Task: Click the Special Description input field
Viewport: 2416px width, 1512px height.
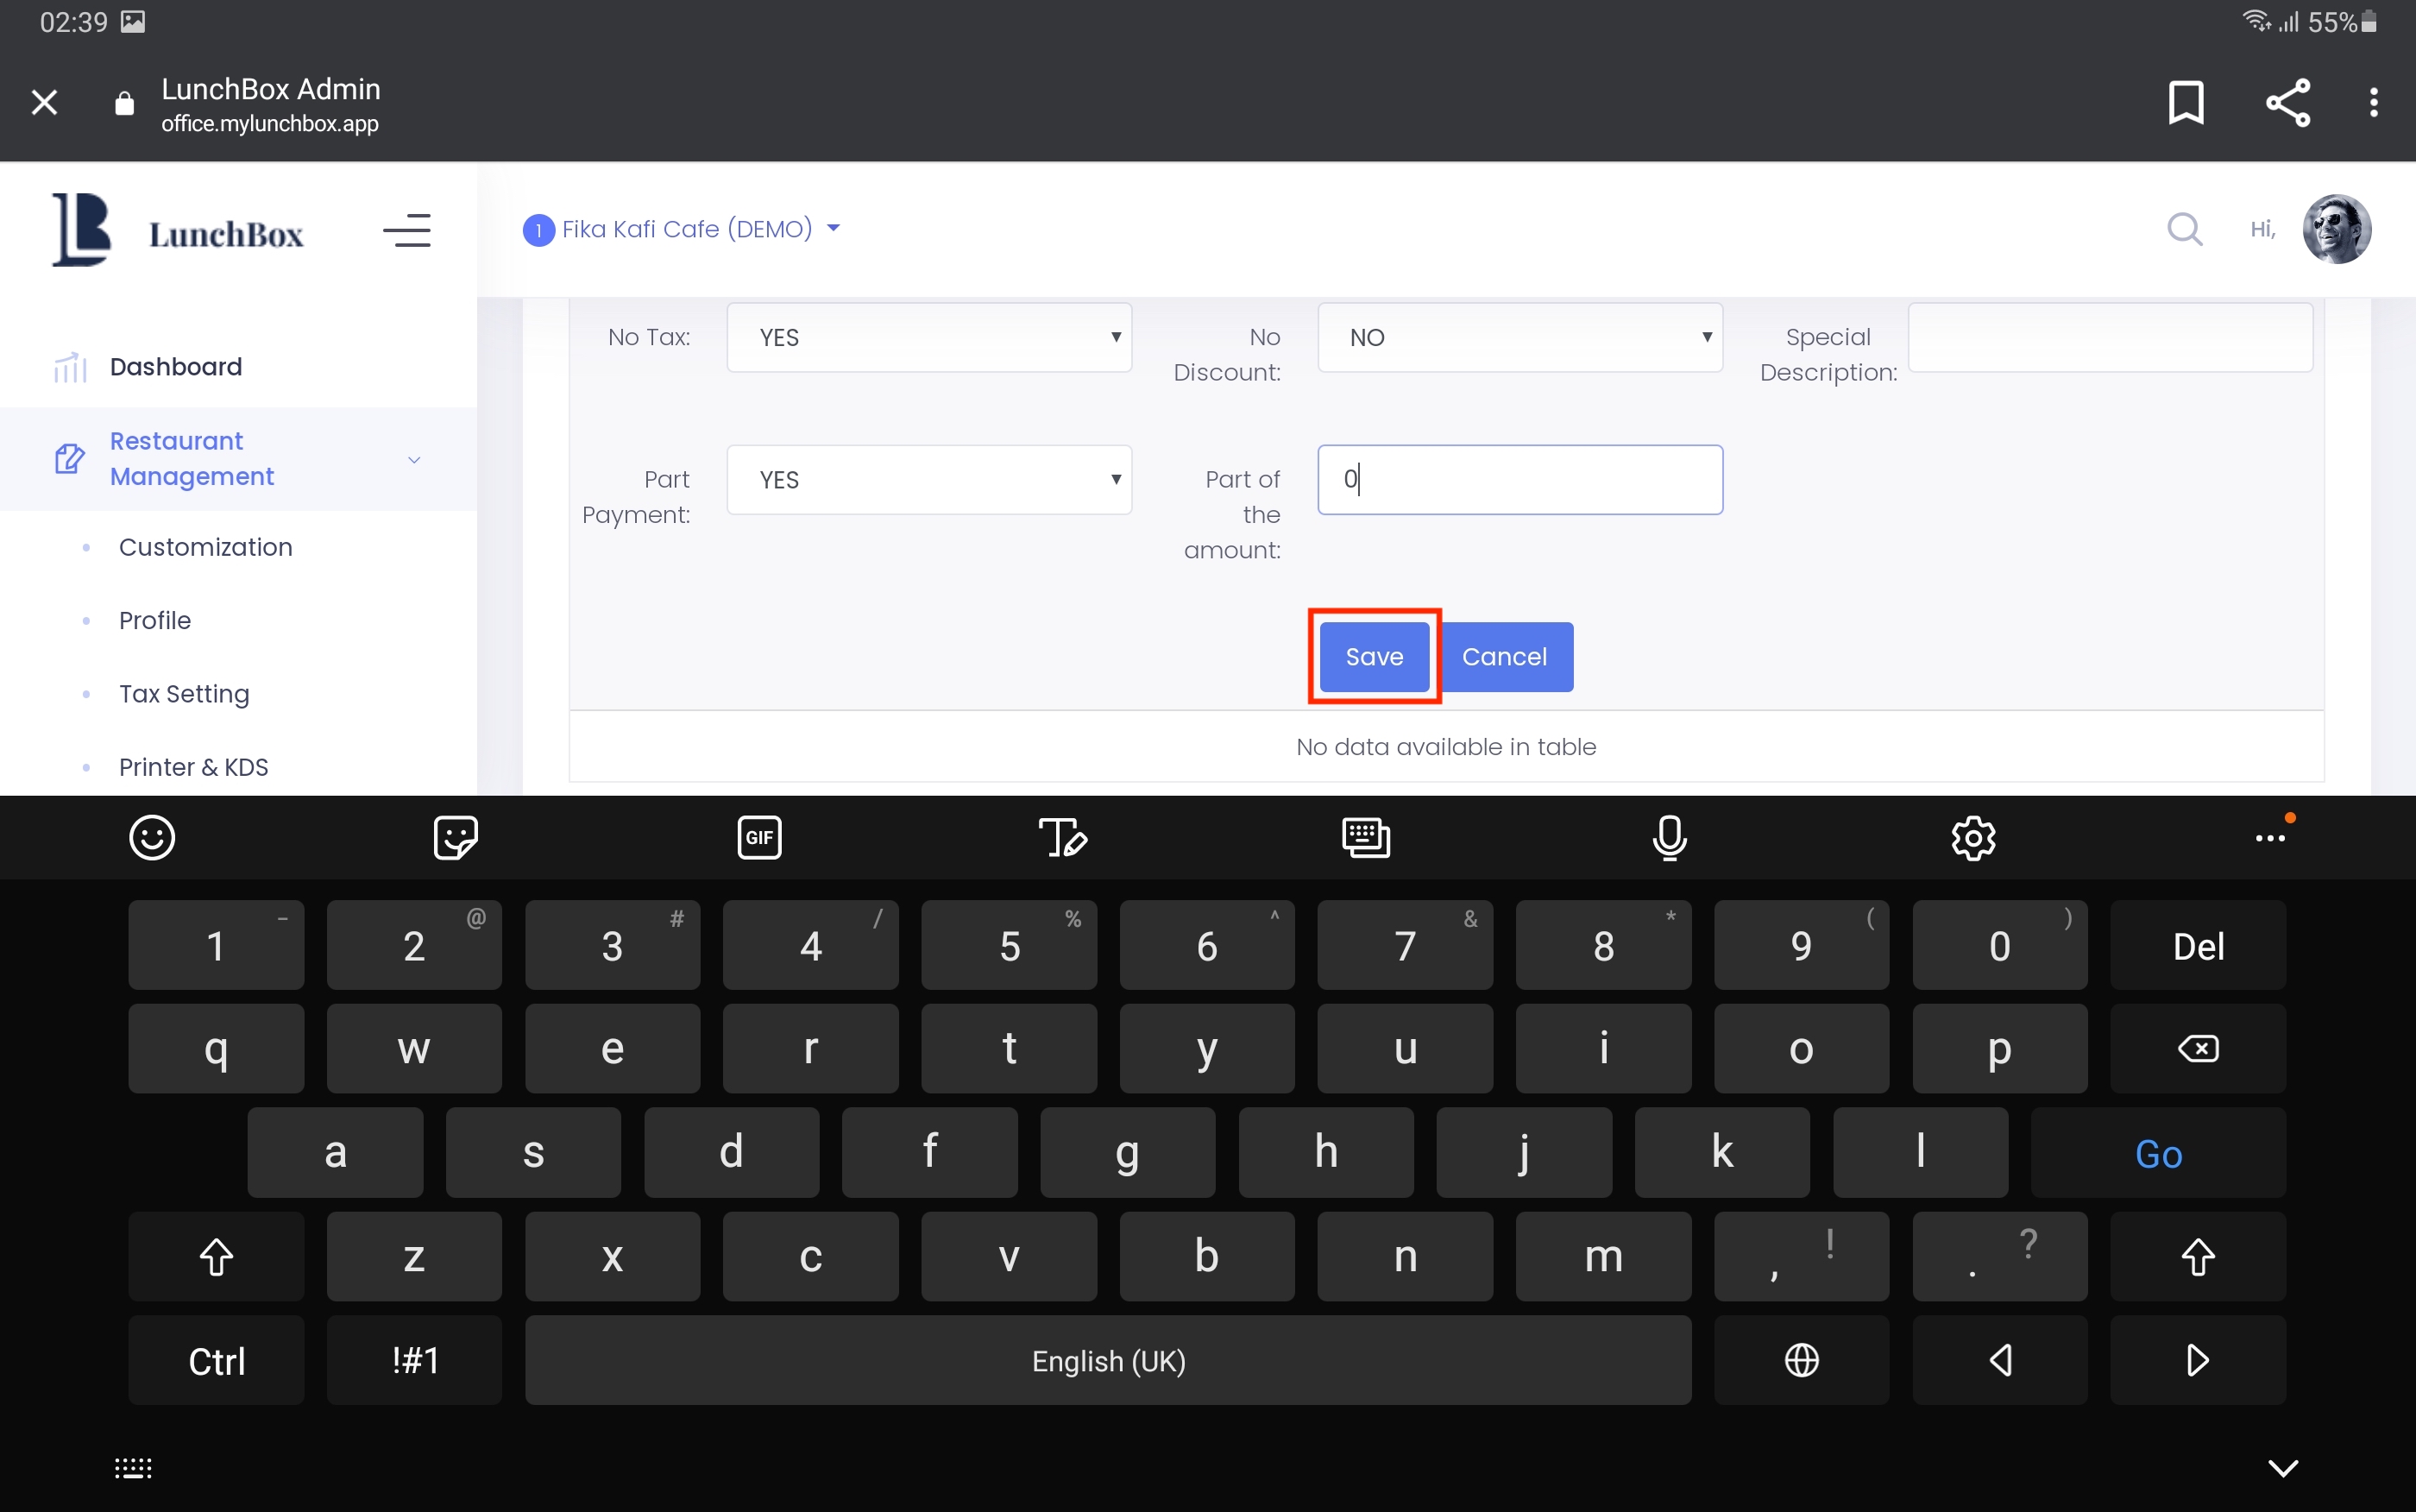Action: coord(2109,338)
